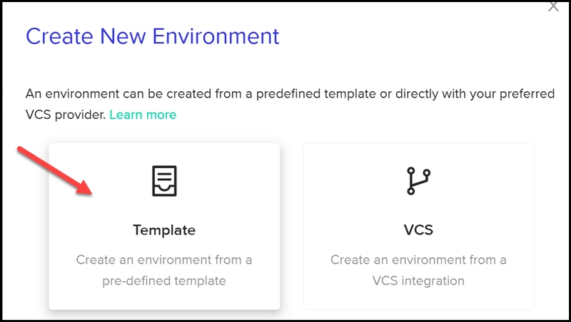Click the Create New Environment title

[152, 36]
